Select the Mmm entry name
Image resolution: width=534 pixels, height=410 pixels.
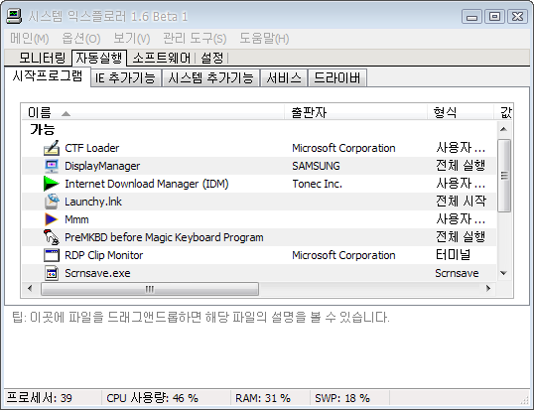[76, 219]
